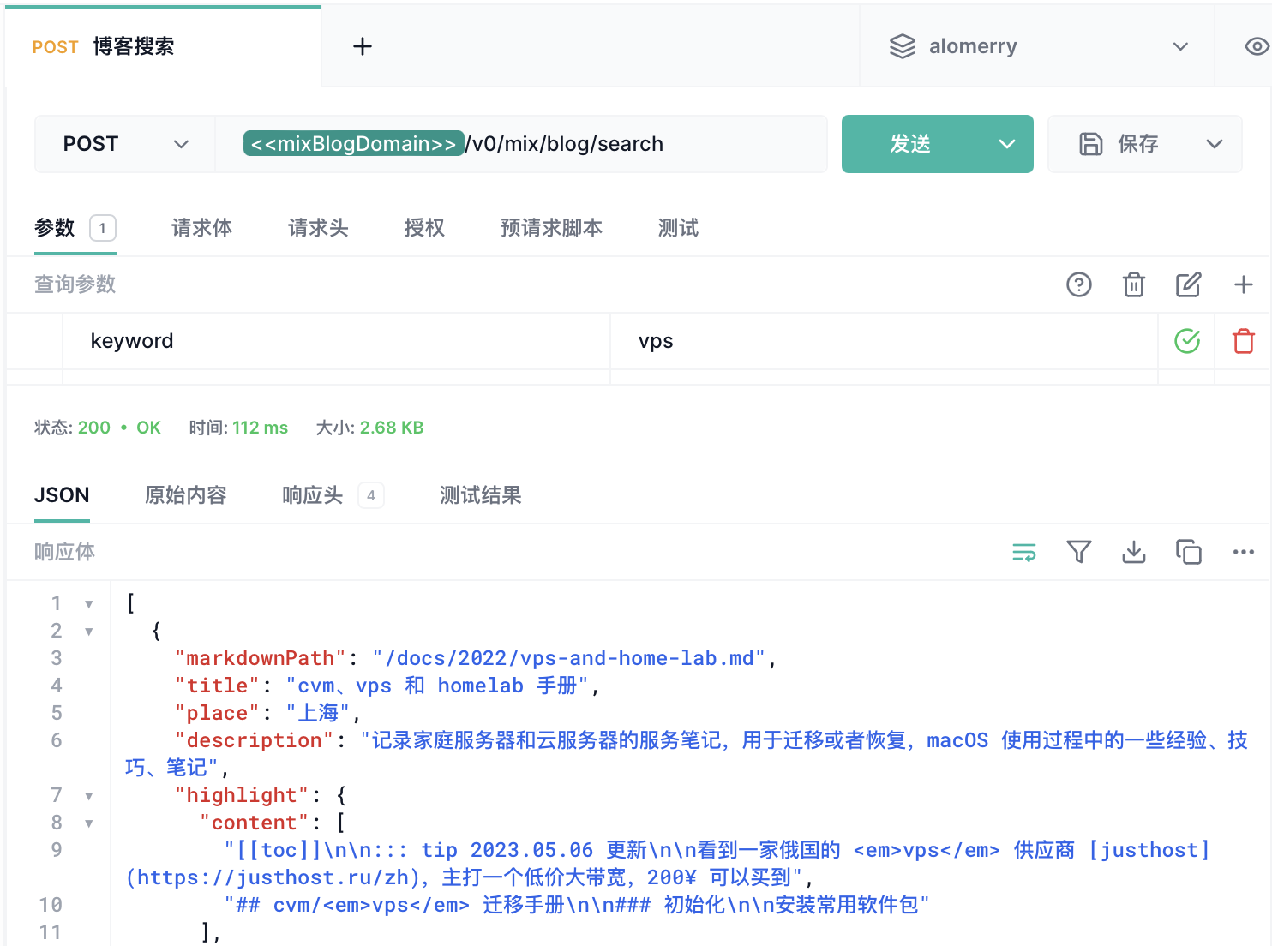Switch to the 原始内容 response tab
This screenshot has width=1272, height=946.
click(x=186, y=495)
